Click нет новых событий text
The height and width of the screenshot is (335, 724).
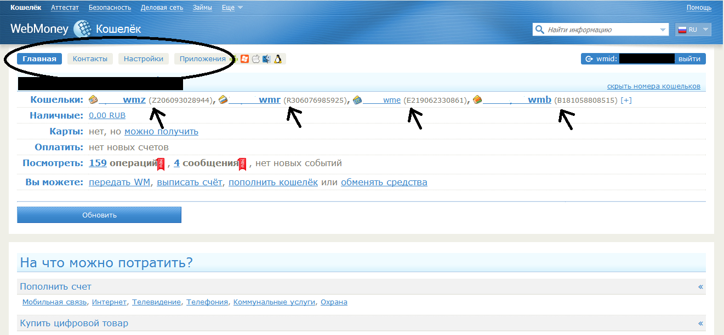[299, 163]
